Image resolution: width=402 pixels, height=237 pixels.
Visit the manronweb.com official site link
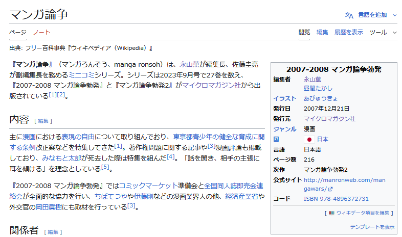[345, 185]
